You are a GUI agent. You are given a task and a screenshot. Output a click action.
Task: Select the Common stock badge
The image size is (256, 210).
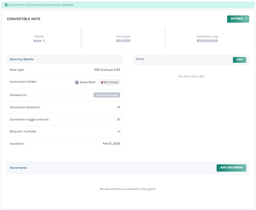(x=107, y=95)
